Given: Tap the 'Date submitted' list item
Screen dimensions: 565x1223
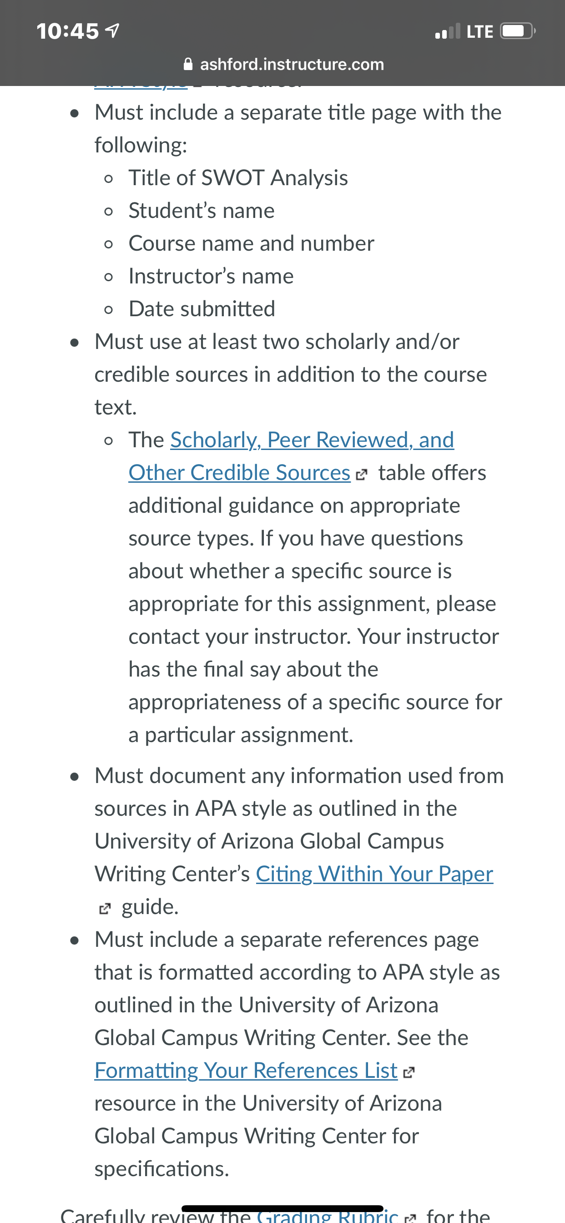Looking at the screenshot, I should pos(202,309).
